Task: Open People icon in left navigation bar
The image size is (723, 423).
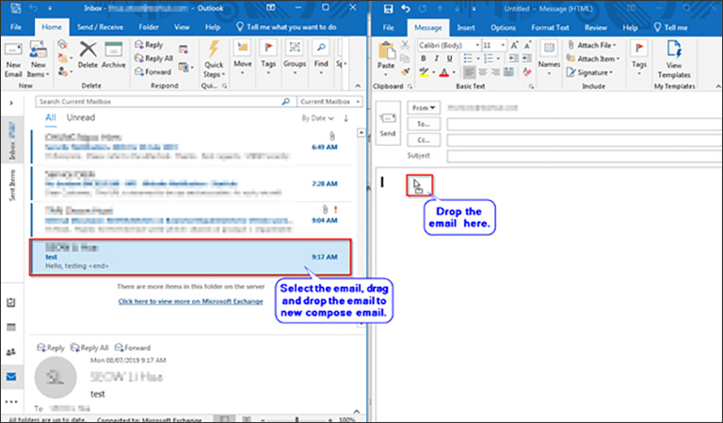Action: [11, 352]
